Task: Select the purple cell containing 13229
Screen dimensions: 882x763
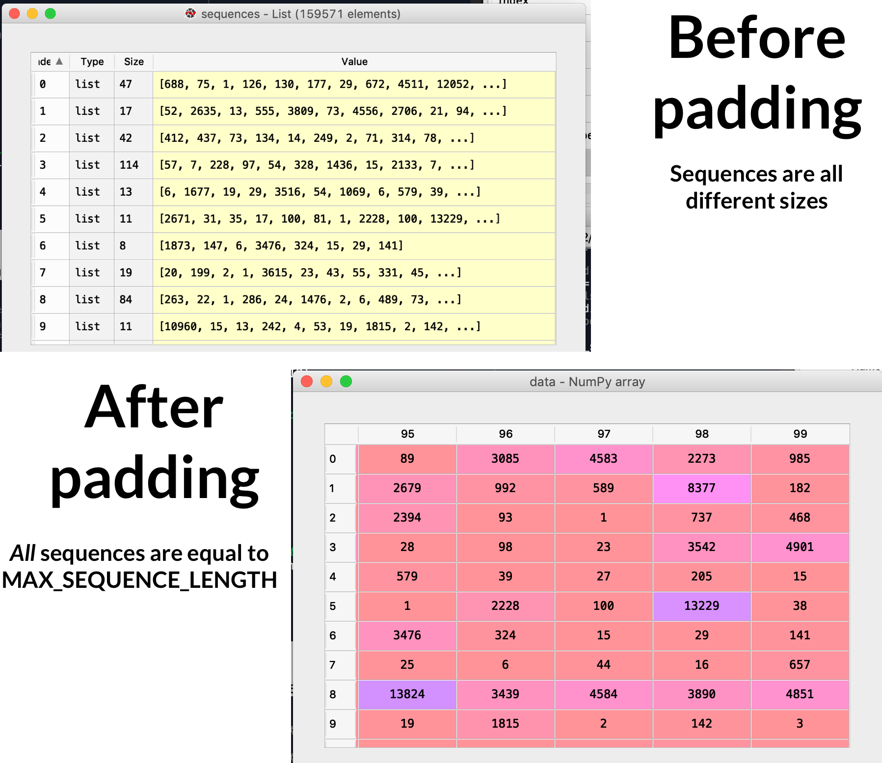Action: click(x=701, y=606)
